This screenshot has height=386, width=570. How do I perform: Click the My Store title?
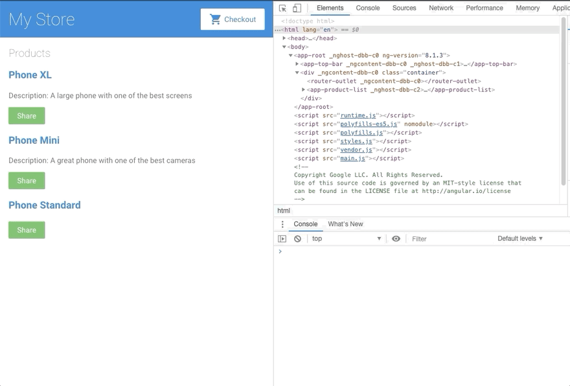(x=41, y=19)
